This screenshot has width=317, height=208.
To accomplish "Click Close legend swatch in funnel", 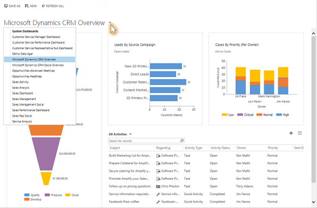I will tap(68, 195).
